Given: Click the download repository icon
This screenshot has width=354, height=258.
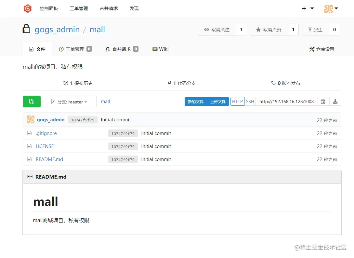Looking at the screenshot, I should (x=335, y=102).
